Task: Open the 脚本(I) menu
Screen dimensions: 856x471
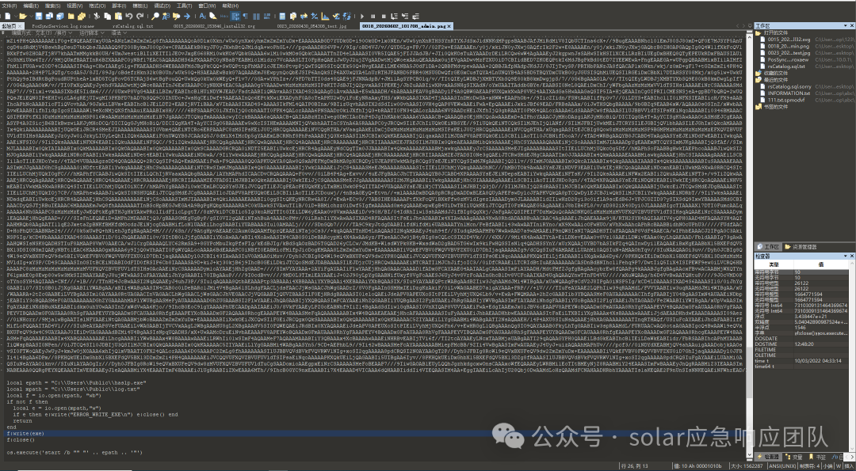Action: [x=119, y=6]
